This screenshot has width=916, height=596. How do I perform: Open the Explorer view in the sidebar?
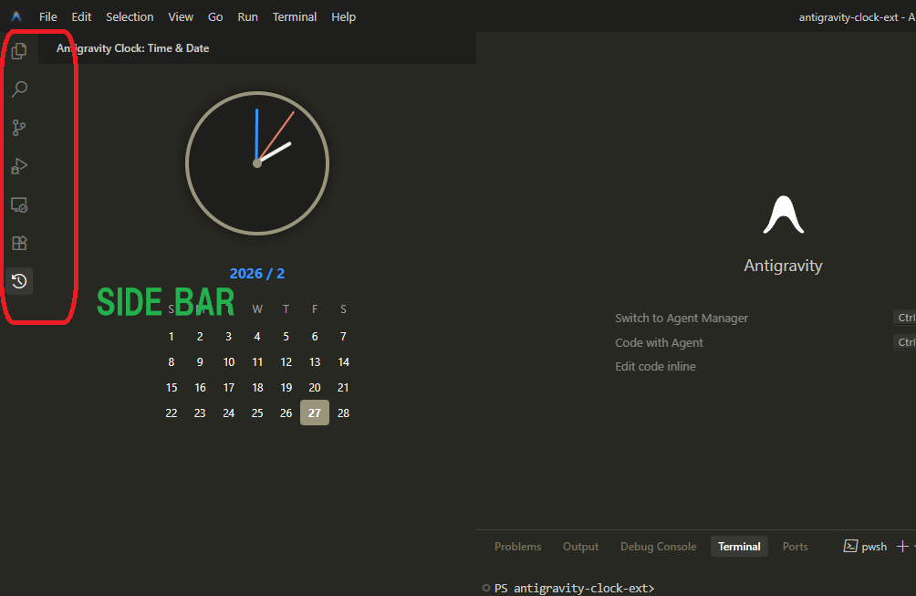[x=18, y=50]
